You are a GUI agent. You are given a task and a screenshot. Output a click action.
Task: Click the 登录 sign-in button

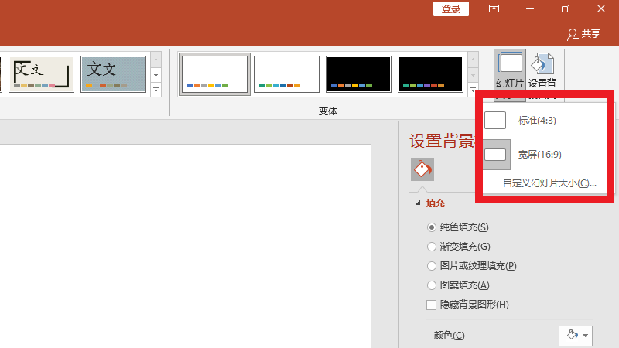tap(451, 9)
